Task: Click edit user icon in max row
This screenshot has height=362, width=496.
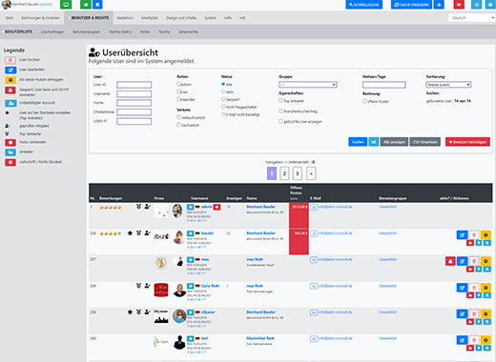Action: pos(462,261)
